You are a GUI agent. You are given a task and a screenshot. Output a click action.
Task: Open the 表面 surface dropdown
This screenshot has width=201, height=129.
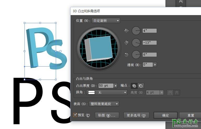pyautogui.click(x=104, y=104)
